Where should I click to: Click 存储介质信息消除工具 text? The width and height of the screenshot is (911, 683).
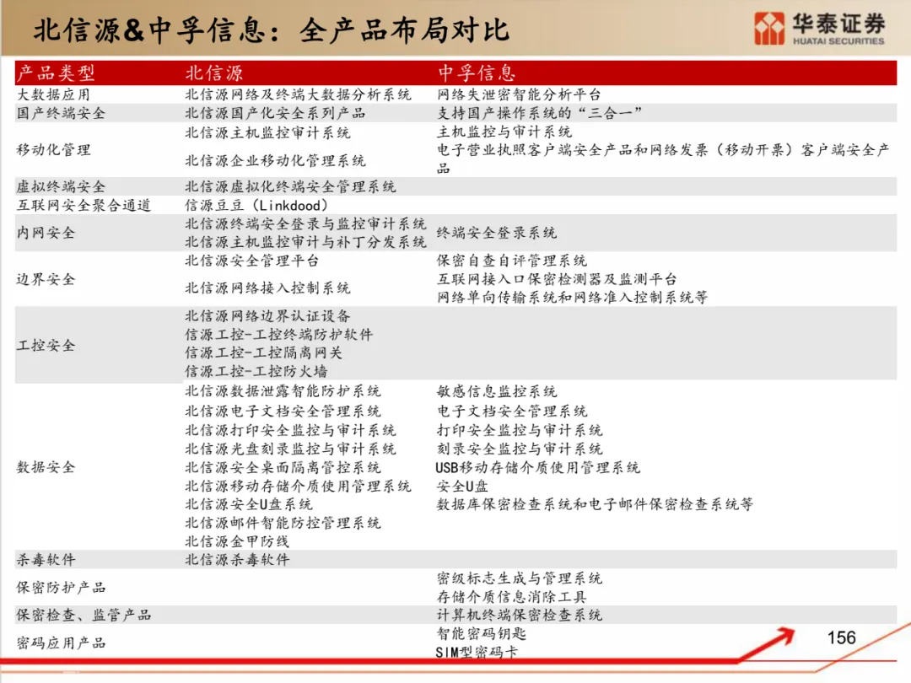point(512,597)
